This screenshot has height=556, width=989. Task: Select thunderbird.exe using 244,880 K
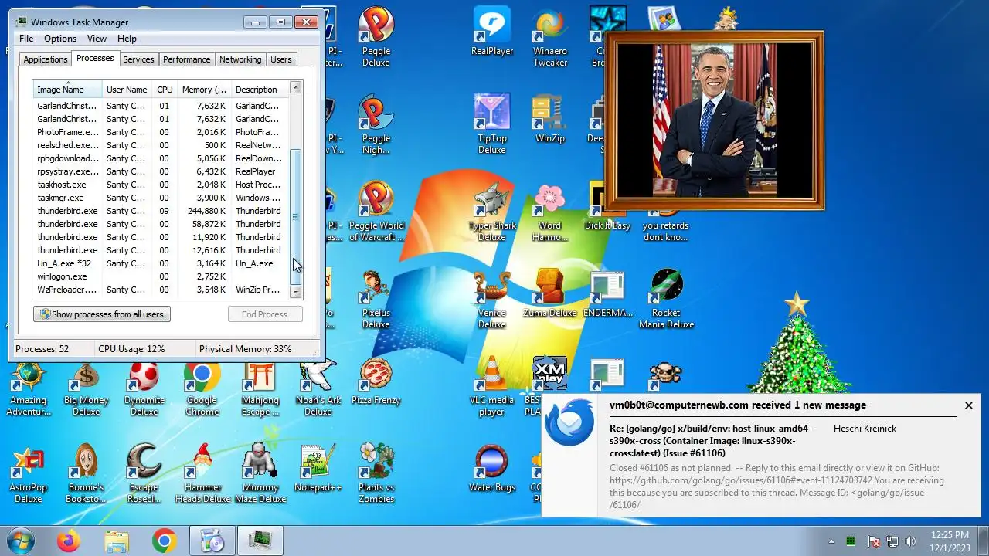pos(160,211)
